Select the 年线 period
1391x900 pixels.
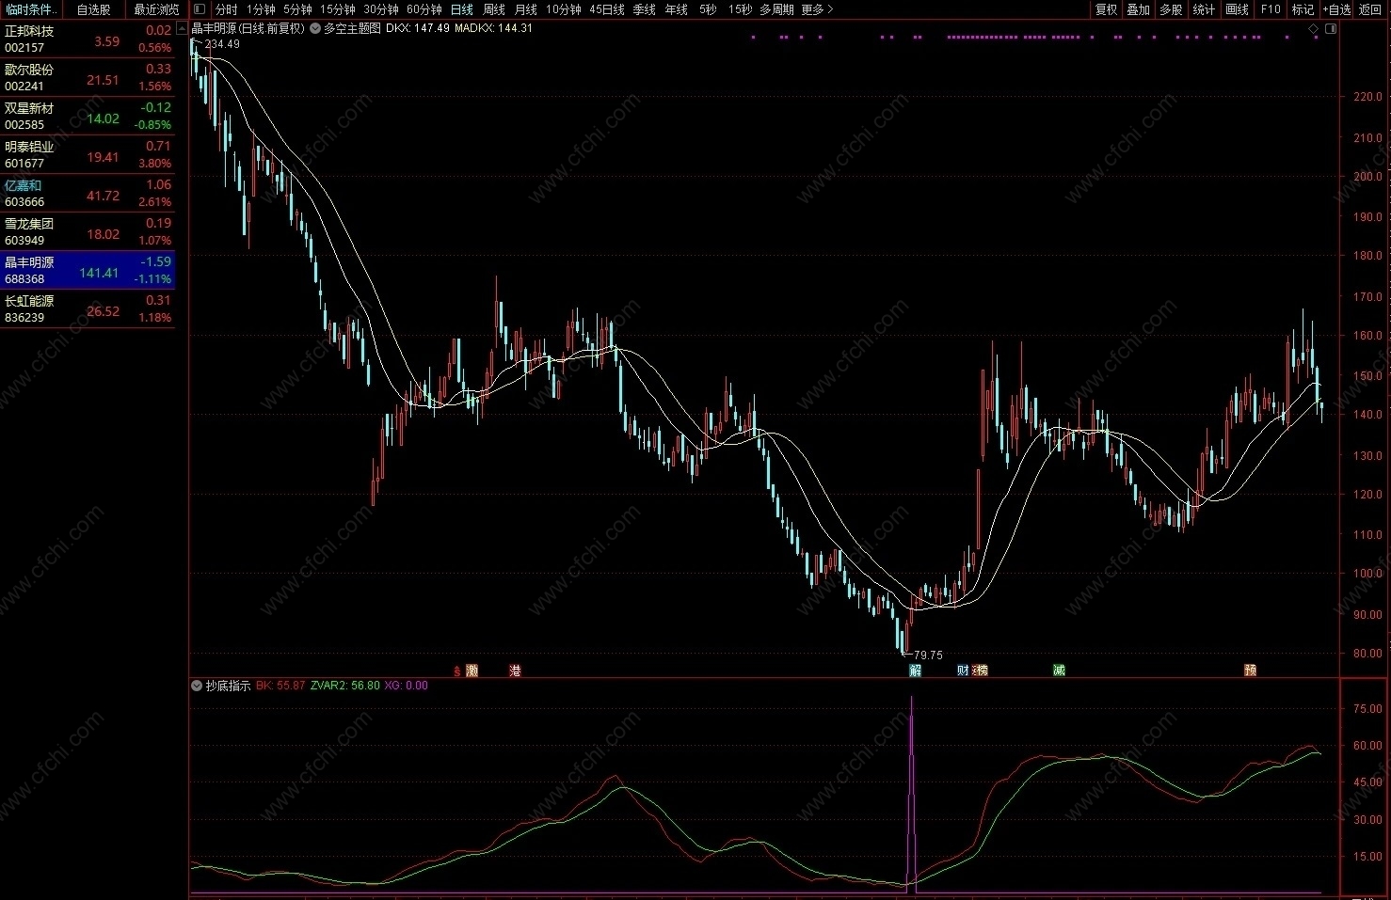[x=677, y=9]
